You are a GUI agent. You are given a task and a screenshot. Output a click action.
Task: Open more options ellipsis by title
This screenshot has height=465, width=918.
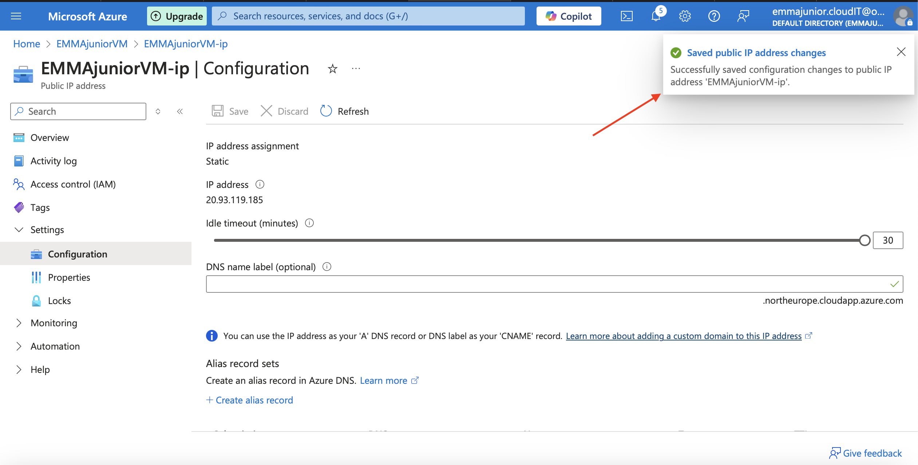point(356,68)
